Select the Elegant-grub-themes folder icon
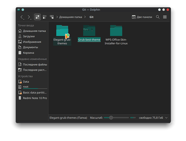The width and height of the screenshot is (186, 141). pyautogui.click(x=62, y=30)
